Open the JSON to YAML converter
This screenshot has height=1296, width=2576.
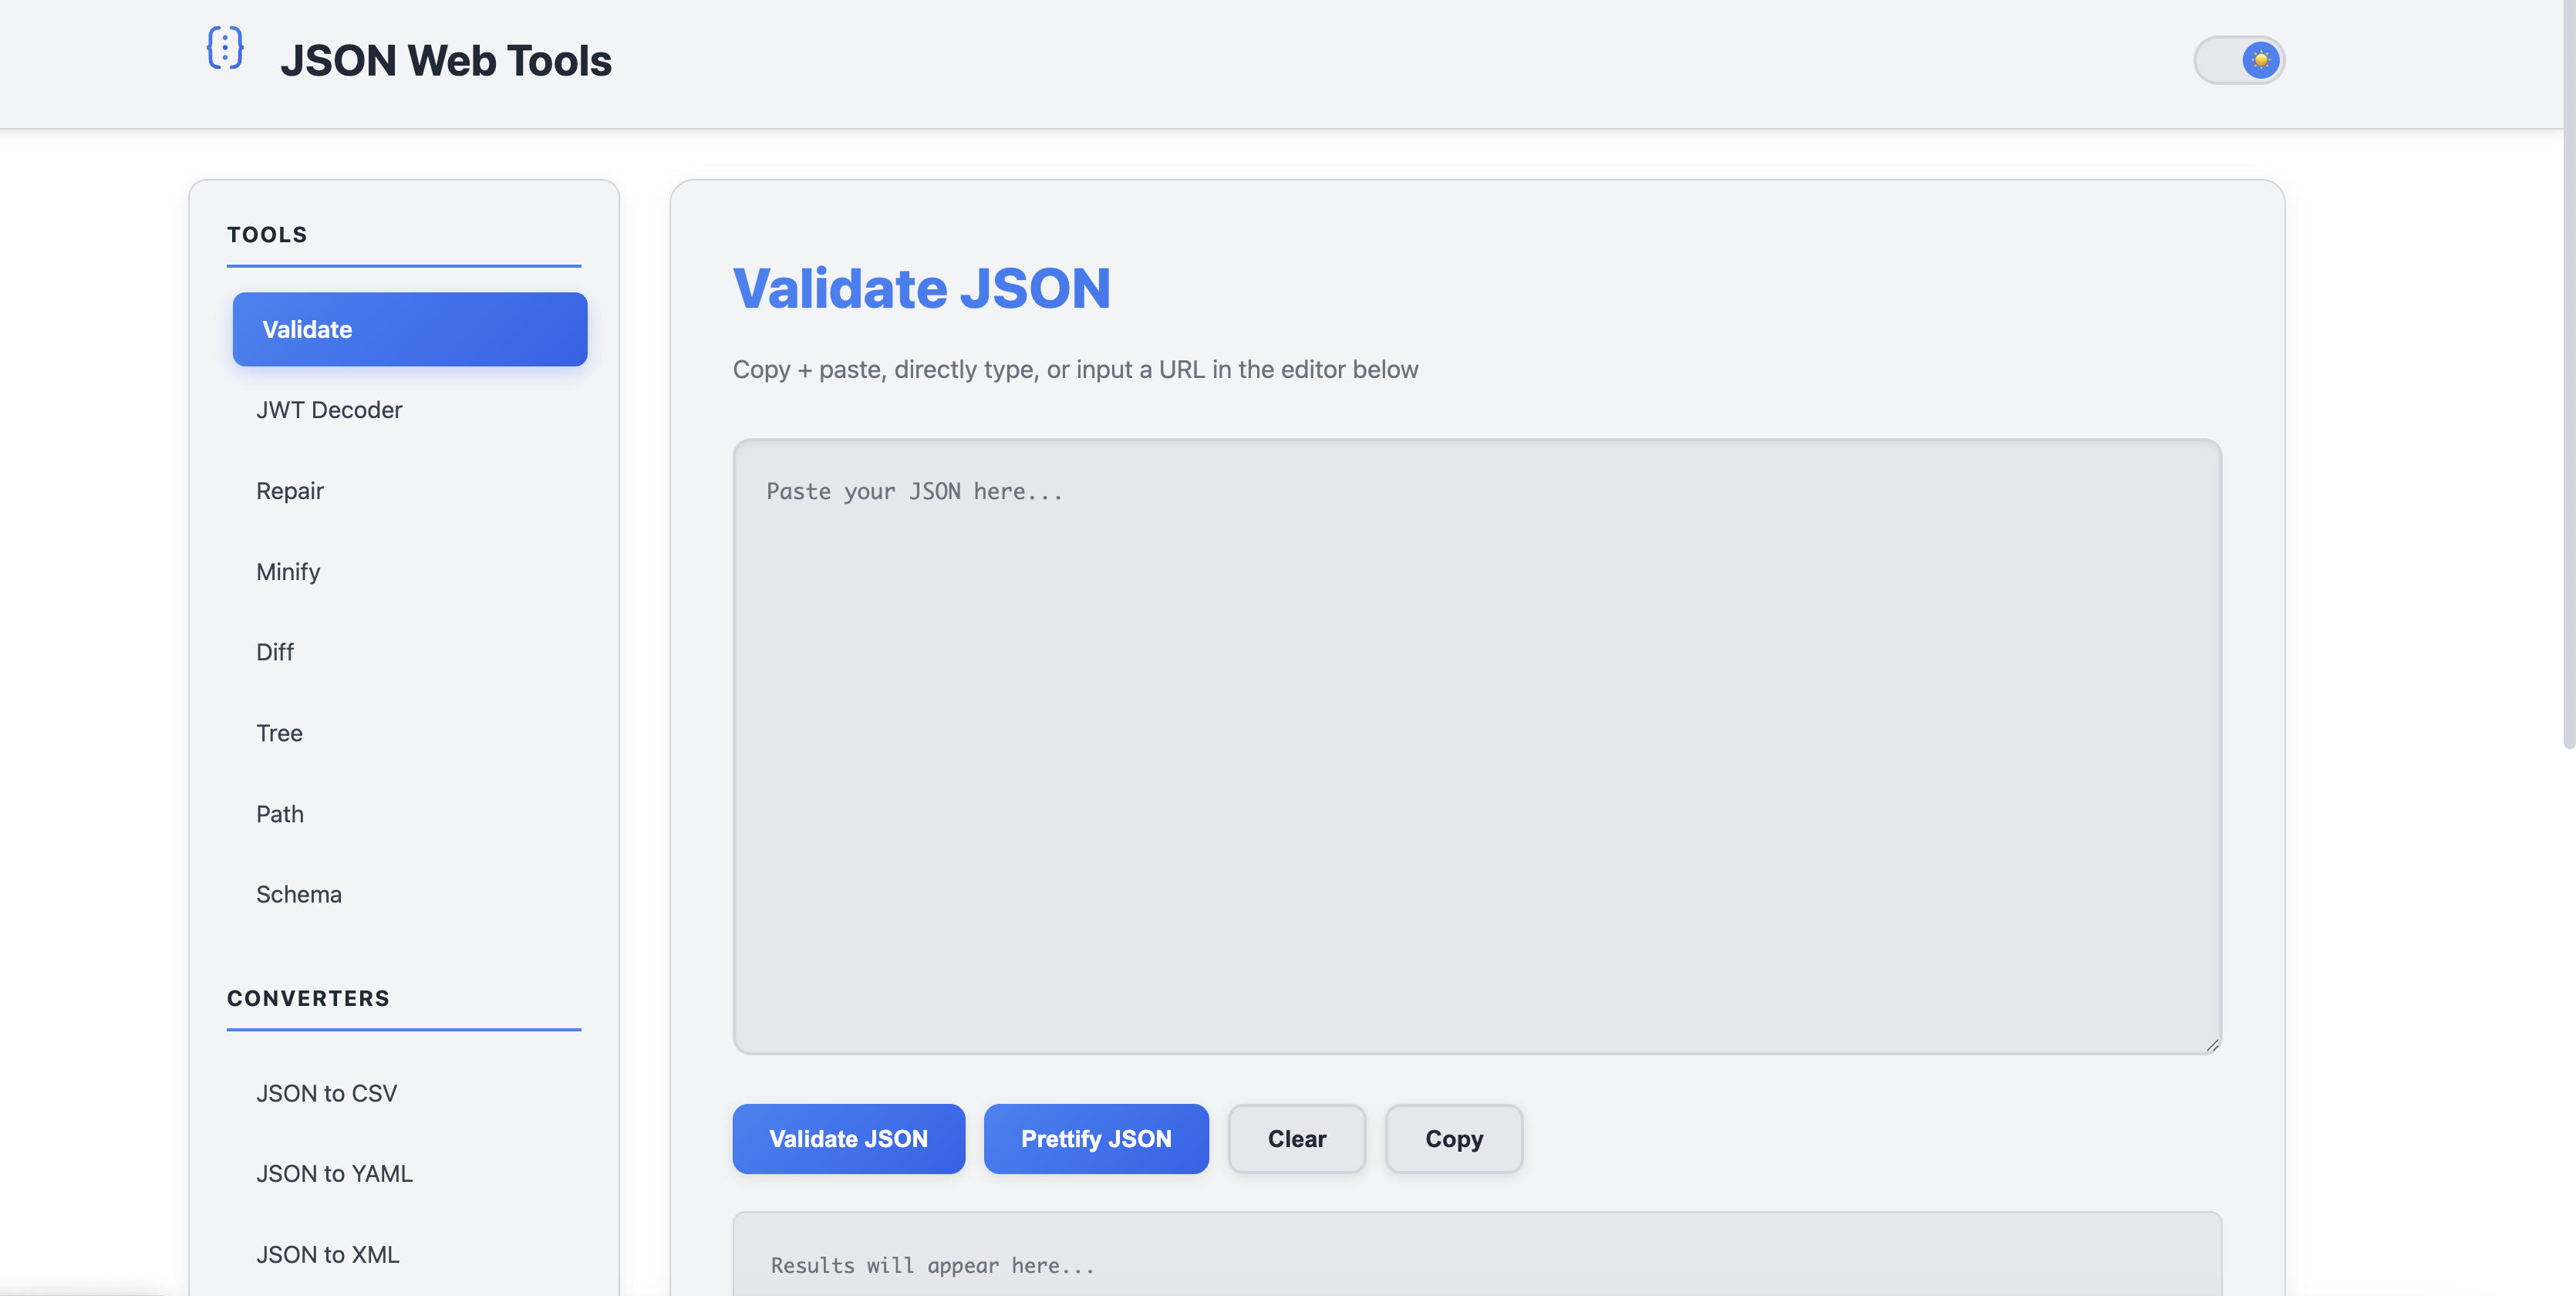(x=334, y=1173)
